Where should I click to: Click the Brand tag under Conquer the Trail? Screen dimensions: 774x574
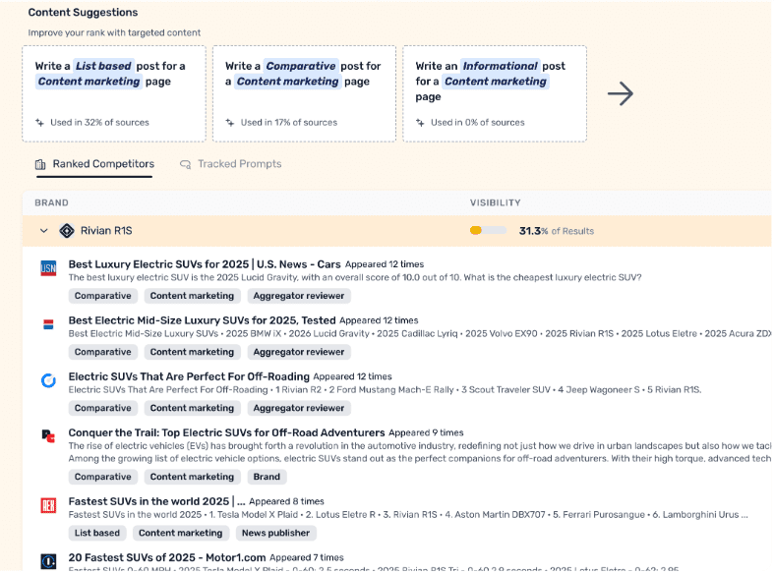tap(266, 477)
